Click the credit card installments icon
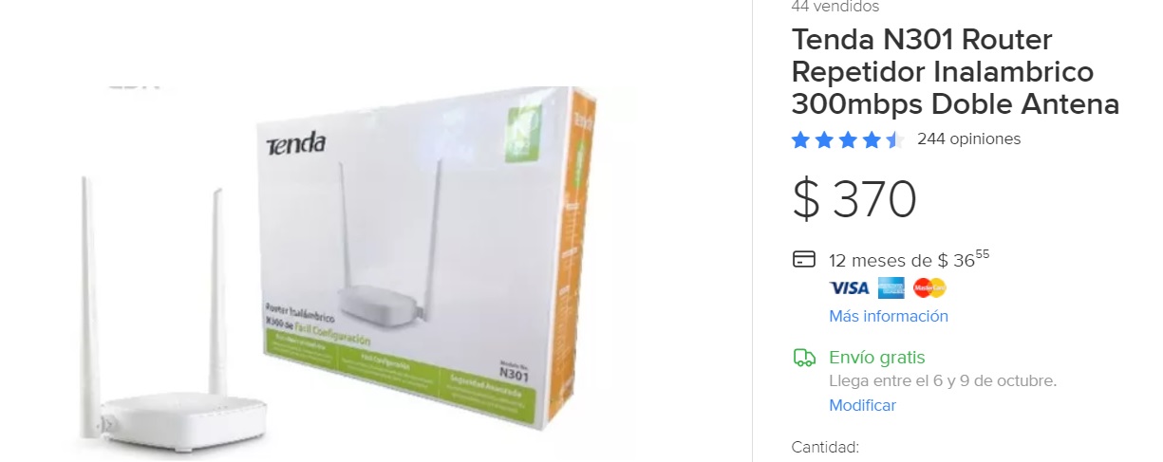 [804, 259]
